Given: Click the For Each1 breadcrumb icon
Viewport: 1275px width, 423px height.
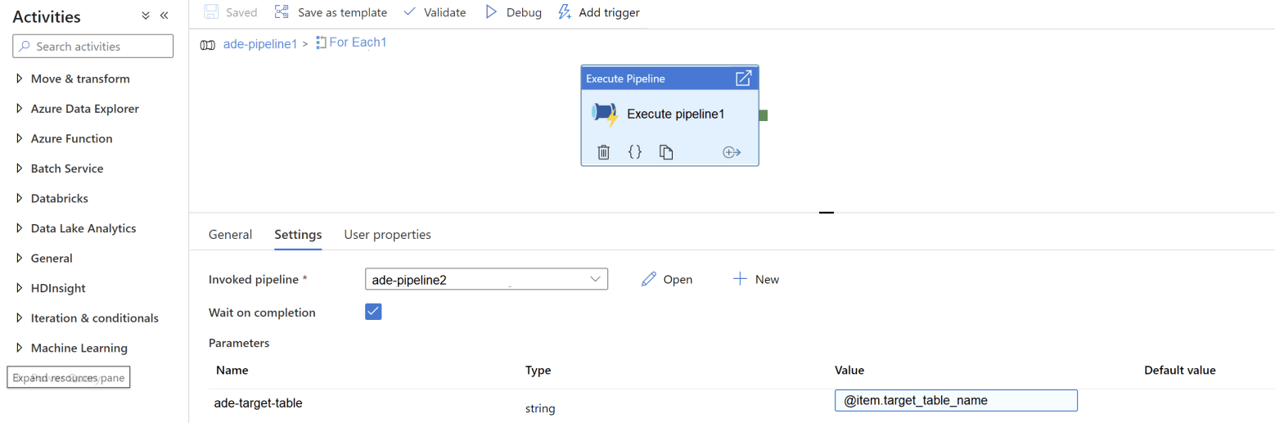Looking at the screenshot, I should point(321,42).
